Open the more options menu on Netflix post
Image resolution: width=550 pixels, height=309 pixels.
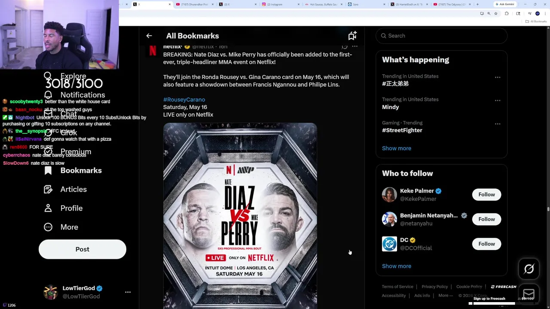pos(354,46)
